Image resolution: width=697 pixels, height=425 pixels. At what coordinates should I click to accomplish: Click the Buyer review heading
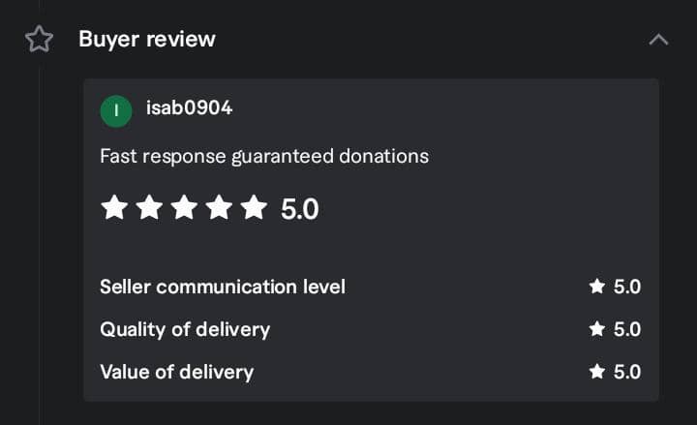pyautogui.click(x=147, y=40)
